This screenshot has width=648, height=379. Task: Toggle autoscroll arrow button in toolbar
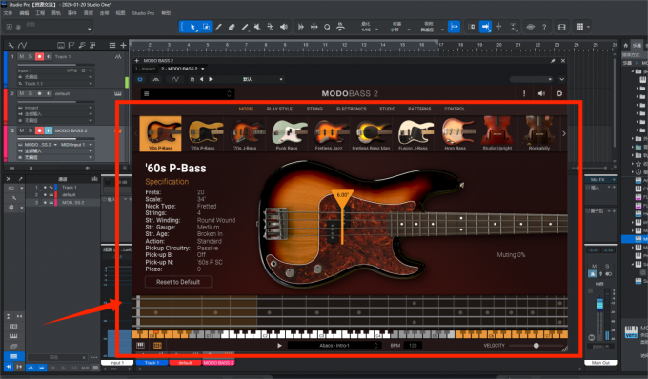(x=485, y=27)
